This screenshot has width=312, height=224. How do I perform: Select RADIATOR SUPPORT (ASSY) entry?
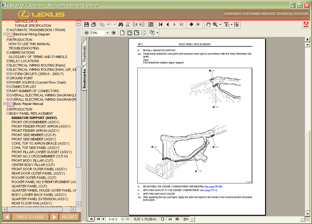(x=34, y=118)
